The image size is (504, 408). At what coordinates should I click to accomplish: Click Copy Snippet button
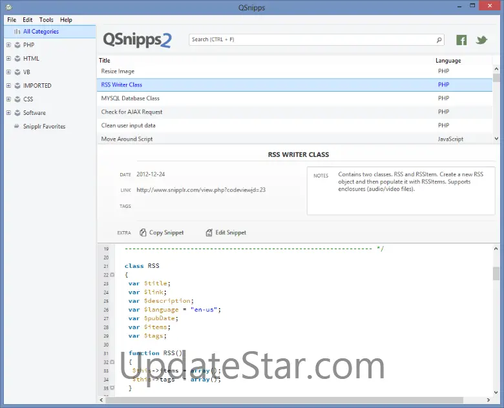(162, 232)
